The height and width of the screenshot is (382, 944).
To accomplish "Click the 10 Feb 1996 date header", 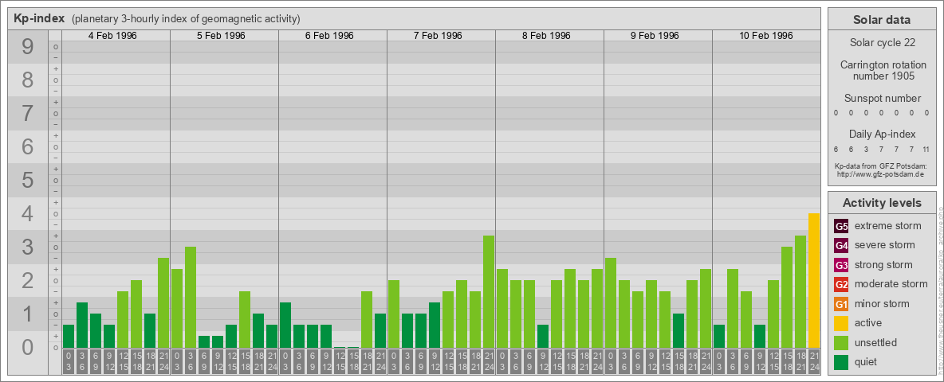I will pos(765,36).
